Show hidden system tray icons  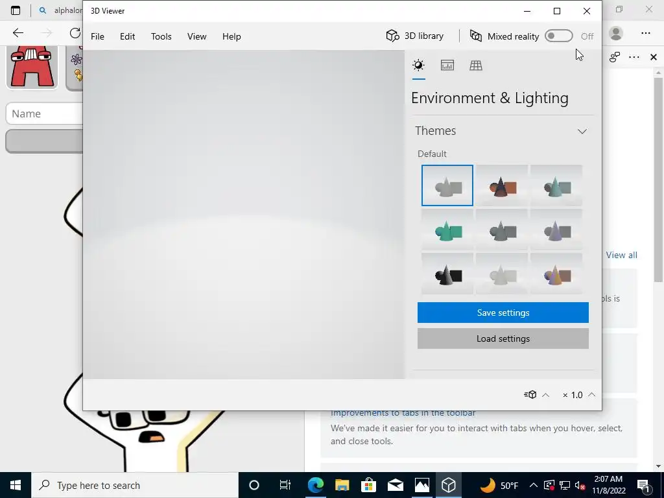coord(534,485)
